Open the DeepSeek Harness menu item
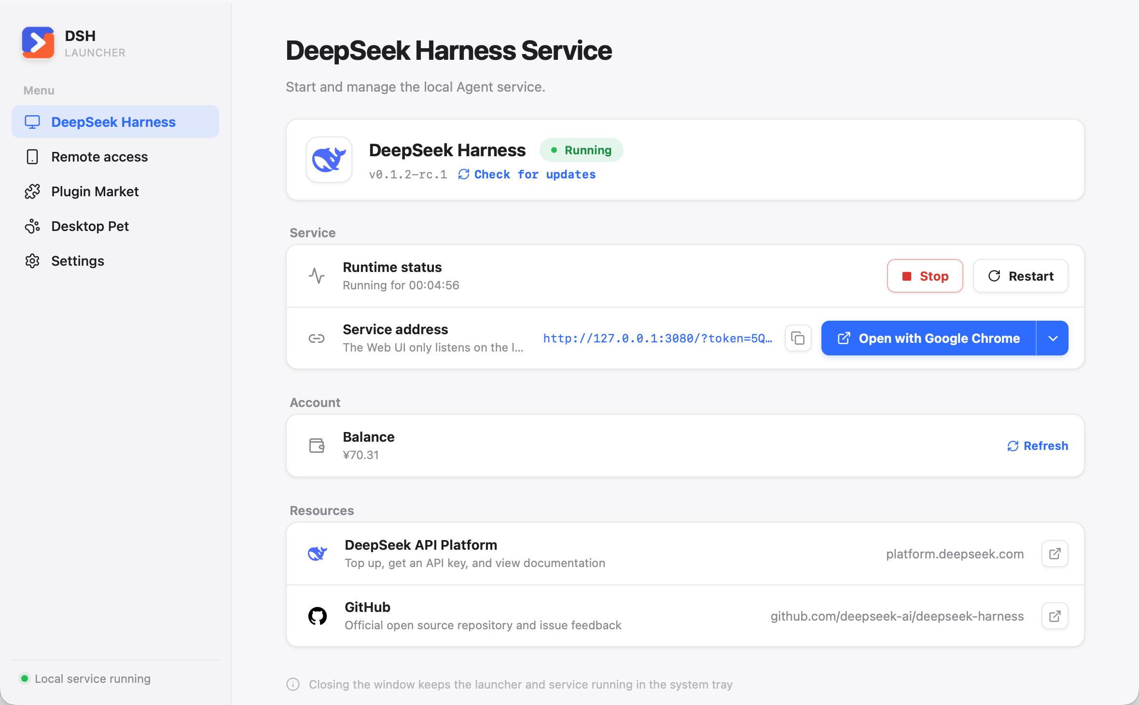Viewport: 1139px width, 705px height. pyautogui.click(x=115, y=122)
